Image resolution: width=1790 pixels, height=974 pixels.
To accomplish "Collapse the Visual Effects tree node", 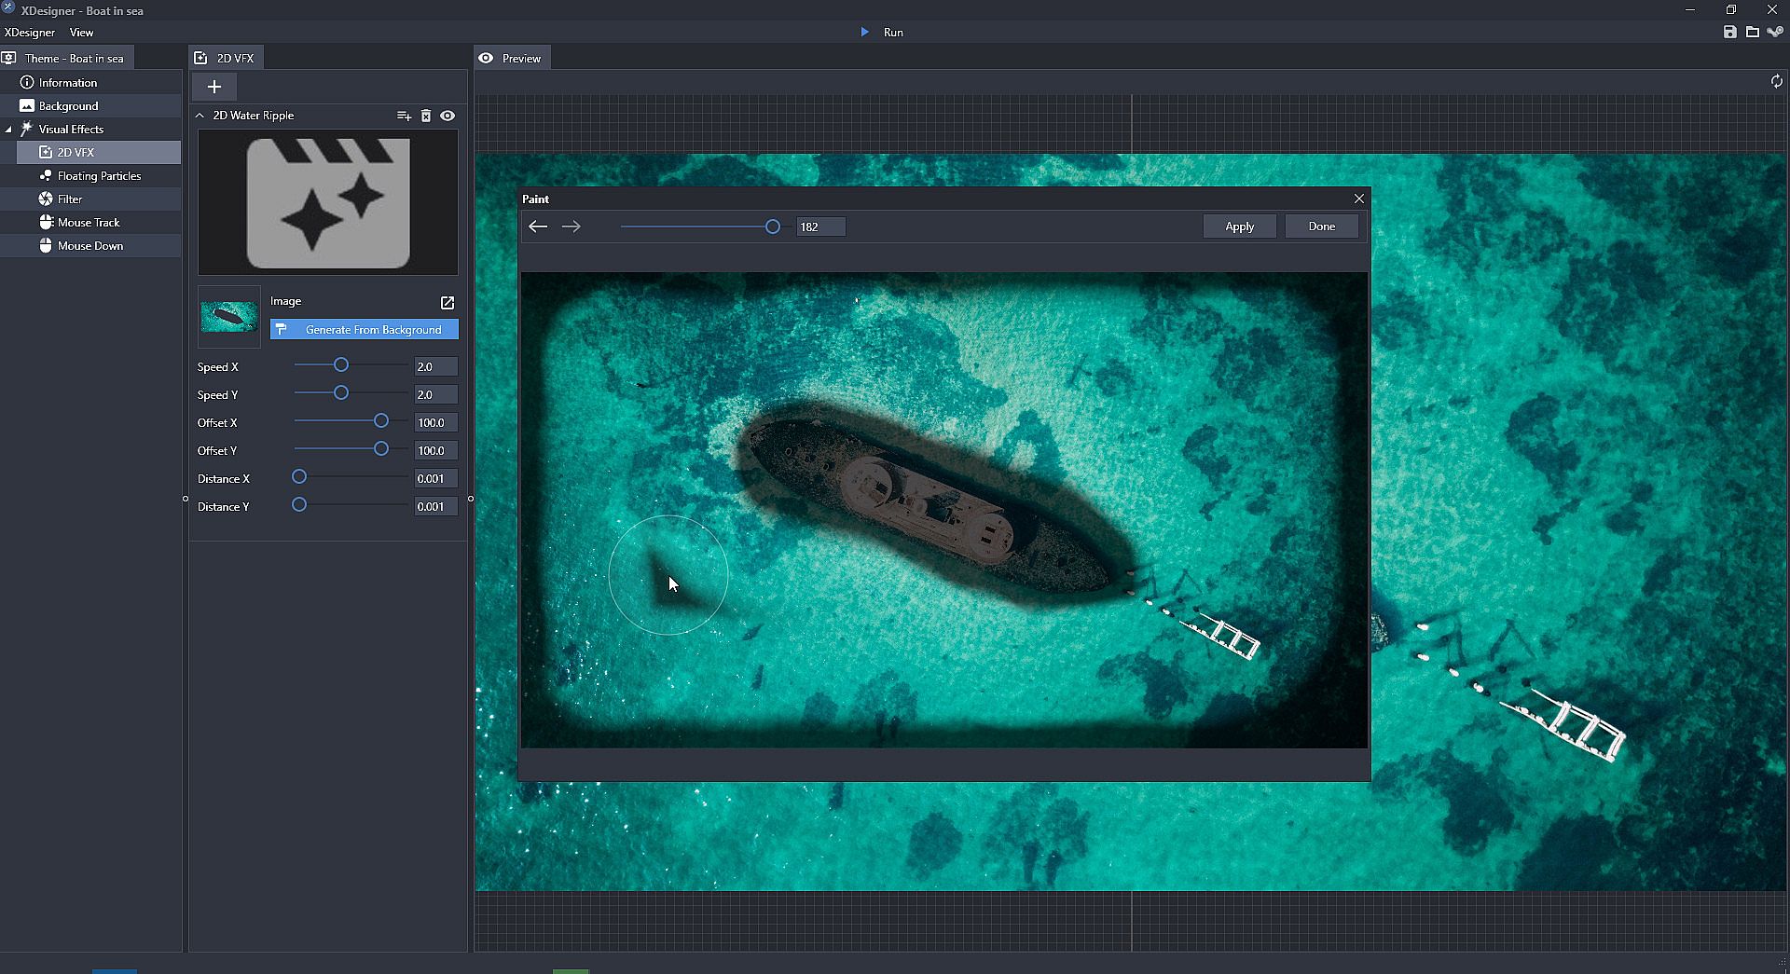I will [x=8, y=130].
